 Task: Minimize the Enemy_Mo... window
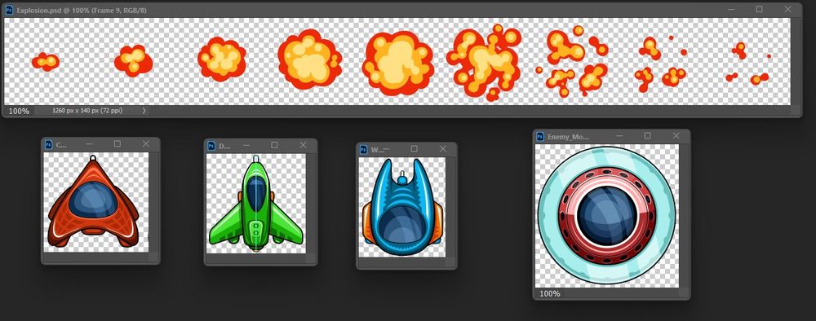[x=619, y=135]
